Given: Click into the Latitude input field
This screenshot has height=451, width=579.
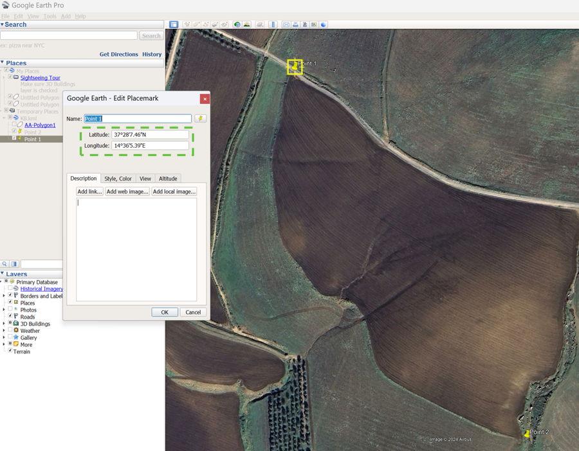Looking at the screenshot, I should [150, 135].
